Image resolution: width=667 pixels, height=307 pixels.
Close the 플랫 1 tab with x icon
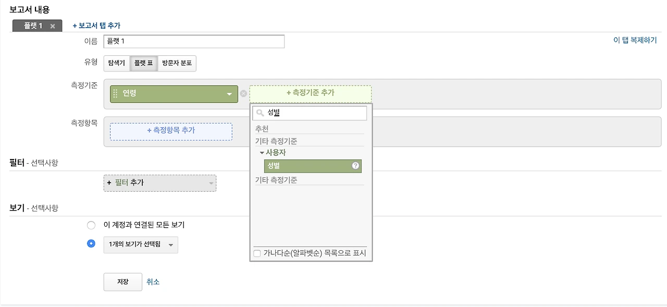tap(53, 26)
